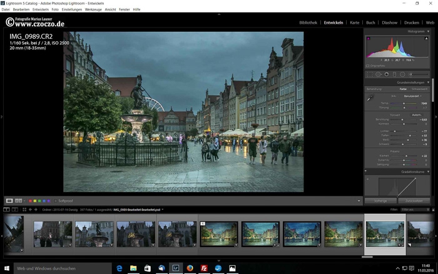
Task: Click the Vorherige button
Action: pyautogui.click(x=380, y=201)
